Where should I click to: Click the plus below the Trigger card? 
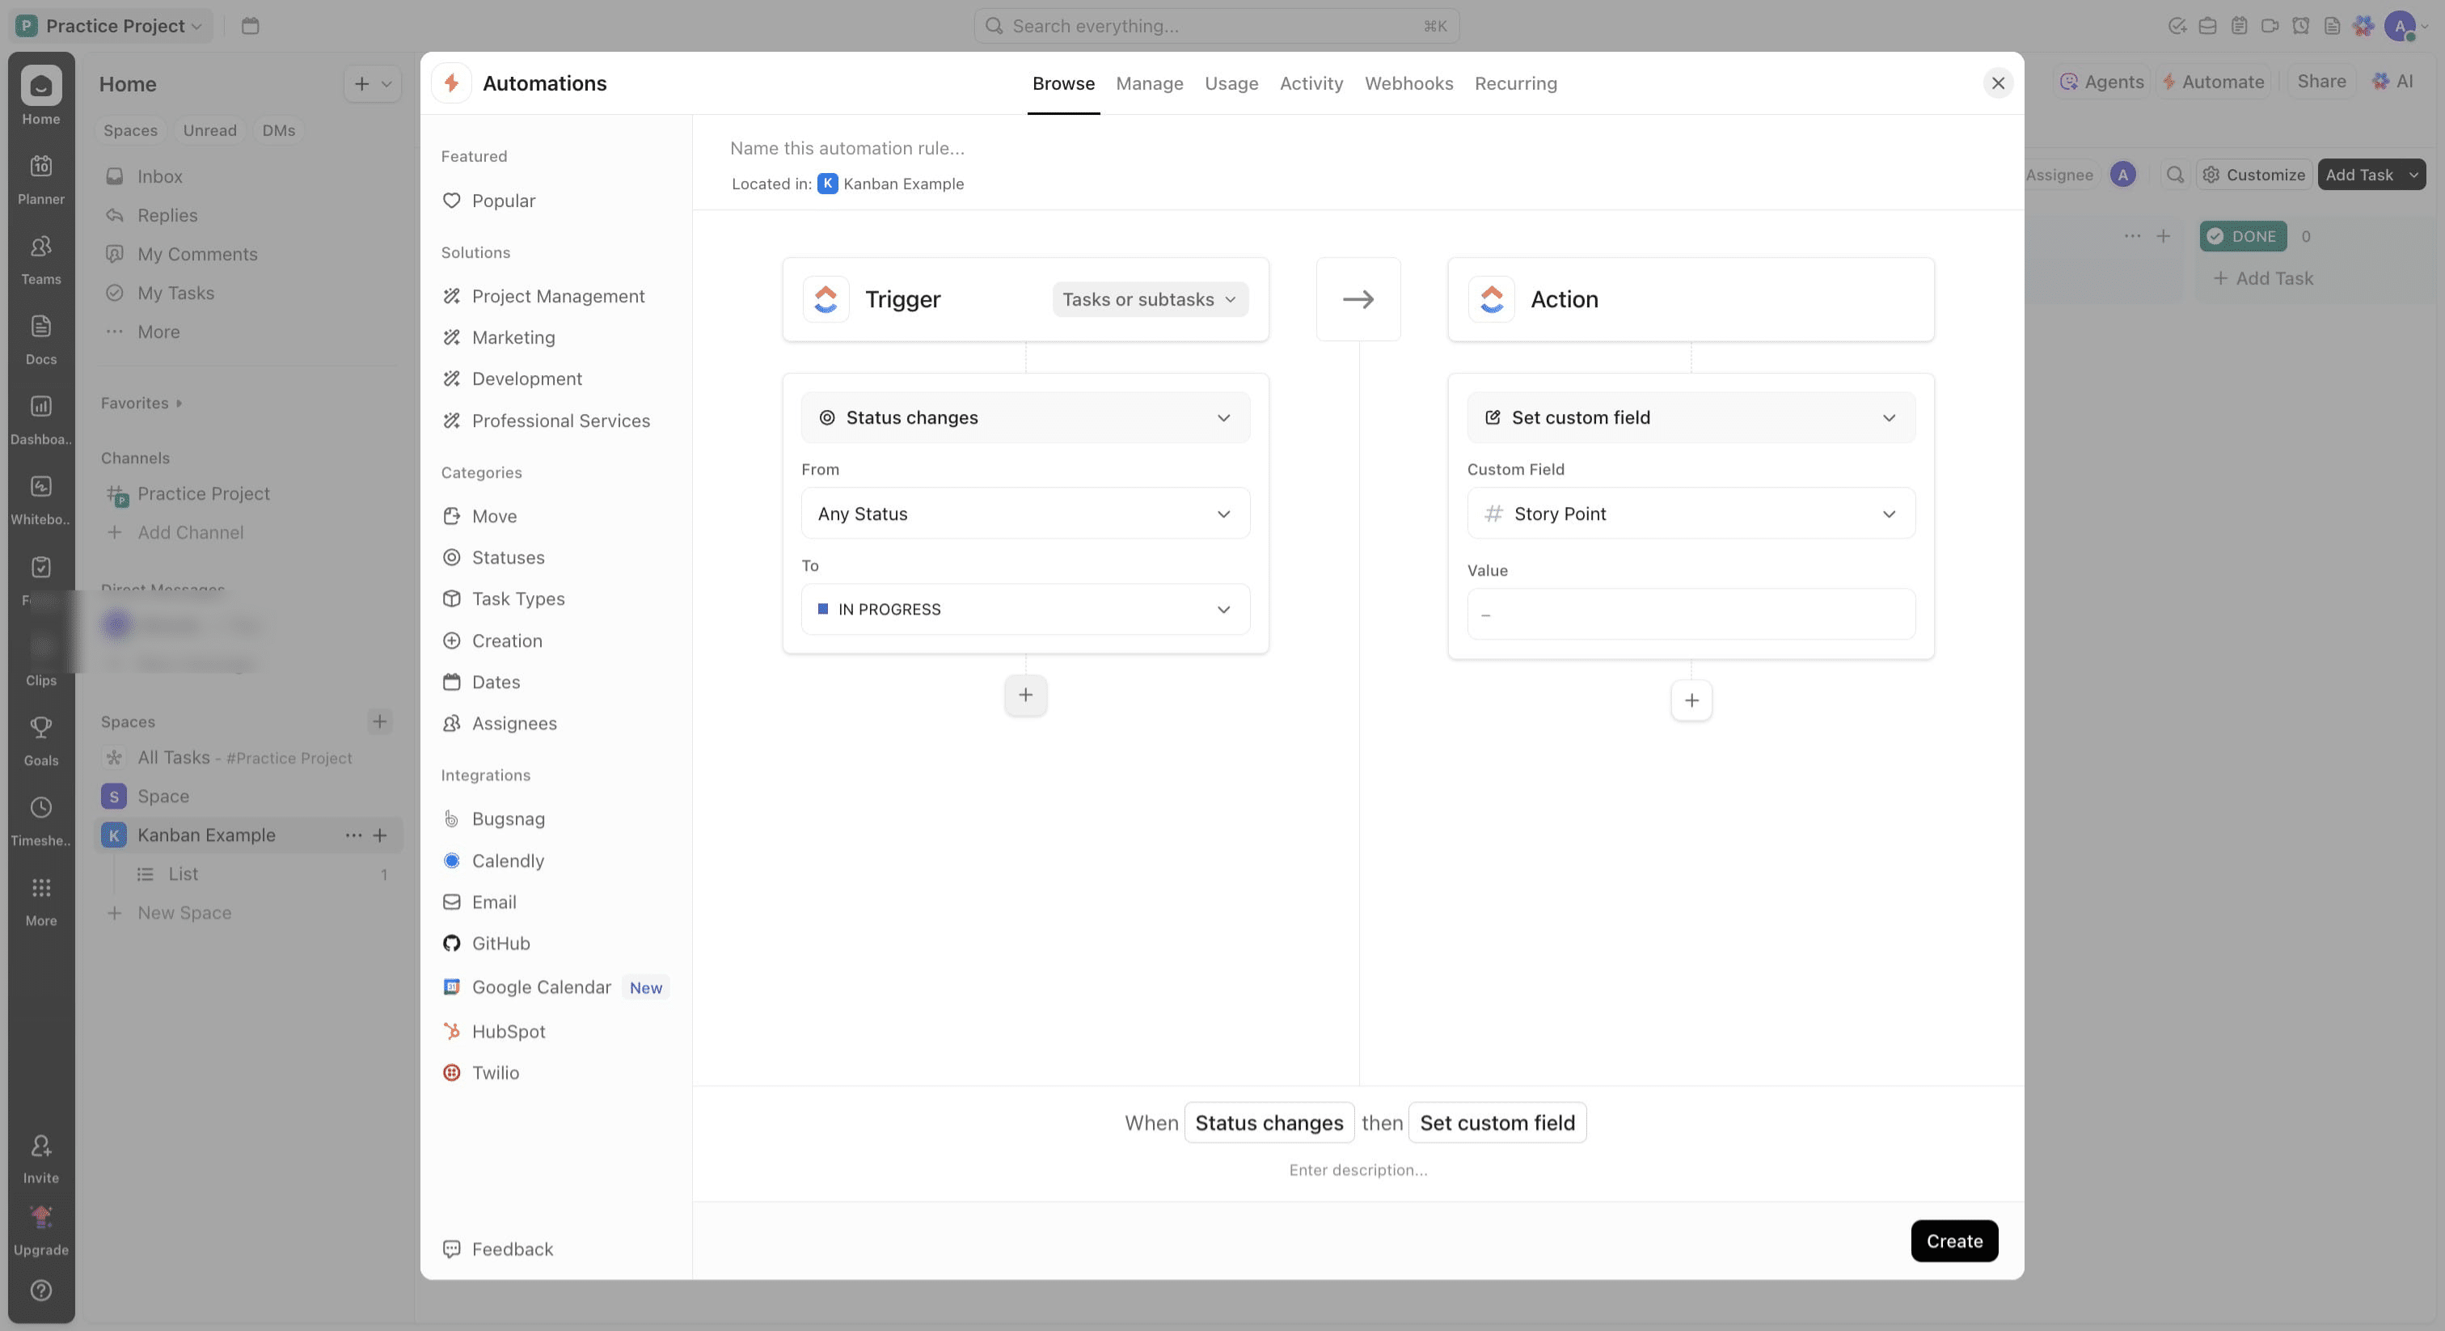[x=1025, y=695]
